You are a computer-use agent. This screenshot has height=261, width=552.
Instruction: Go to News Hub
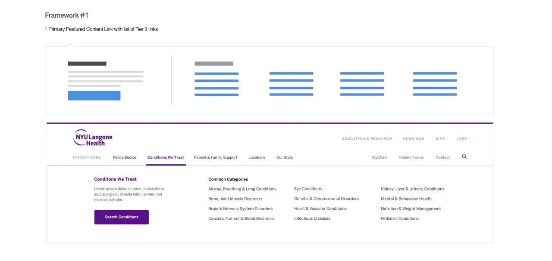[413, 139]
